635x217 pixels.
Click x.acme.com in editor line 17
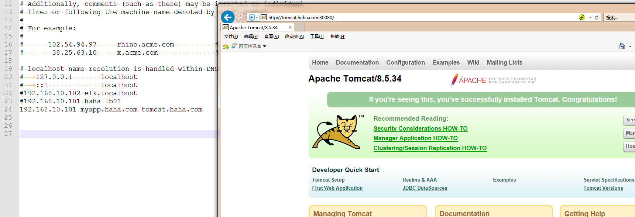coord(137,52)
